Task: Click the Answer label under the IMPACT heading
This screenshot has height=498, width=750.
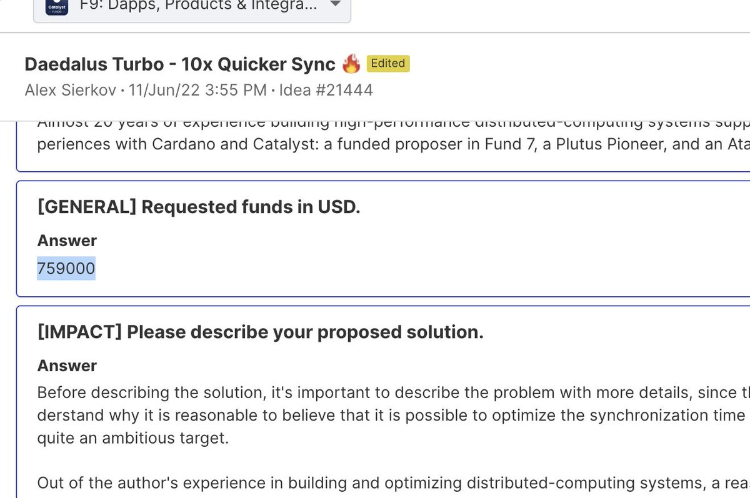Action: click(x=67, y=366)
